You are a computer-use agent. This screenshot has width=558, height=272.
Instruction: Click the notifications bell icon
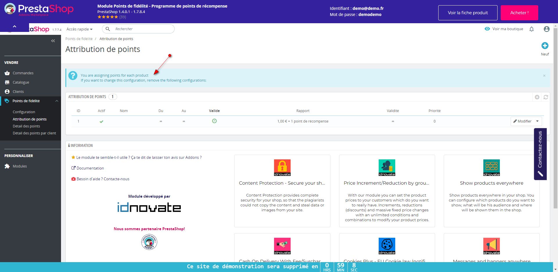pyautogui.click(x=532, y=29)
